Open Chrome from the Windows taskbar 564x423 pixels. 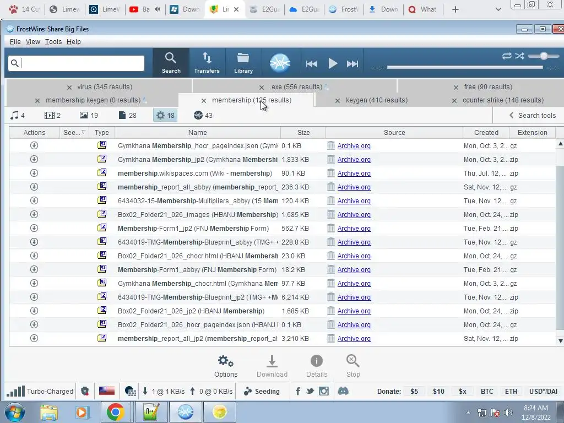click(x=115, y=412)
